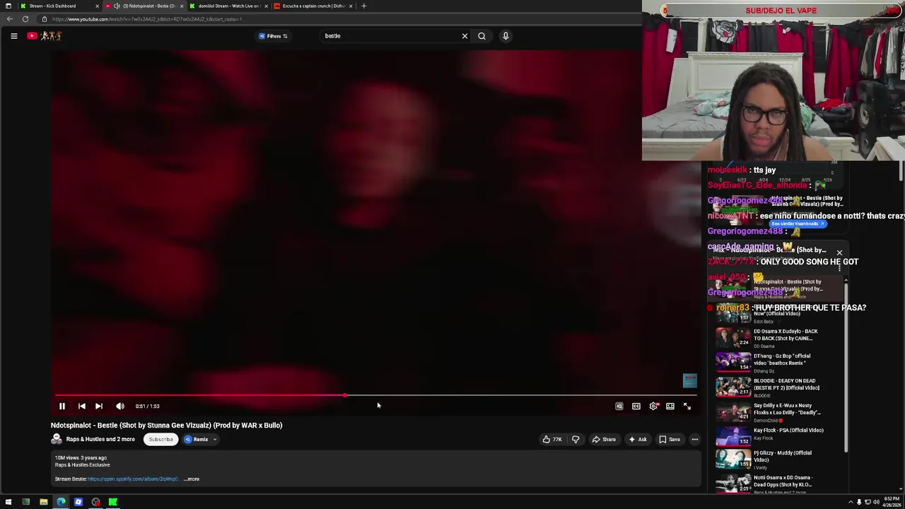905x509 pixels.
Task: Expand the Remix dropdown arrow
Action: [215, 439]
